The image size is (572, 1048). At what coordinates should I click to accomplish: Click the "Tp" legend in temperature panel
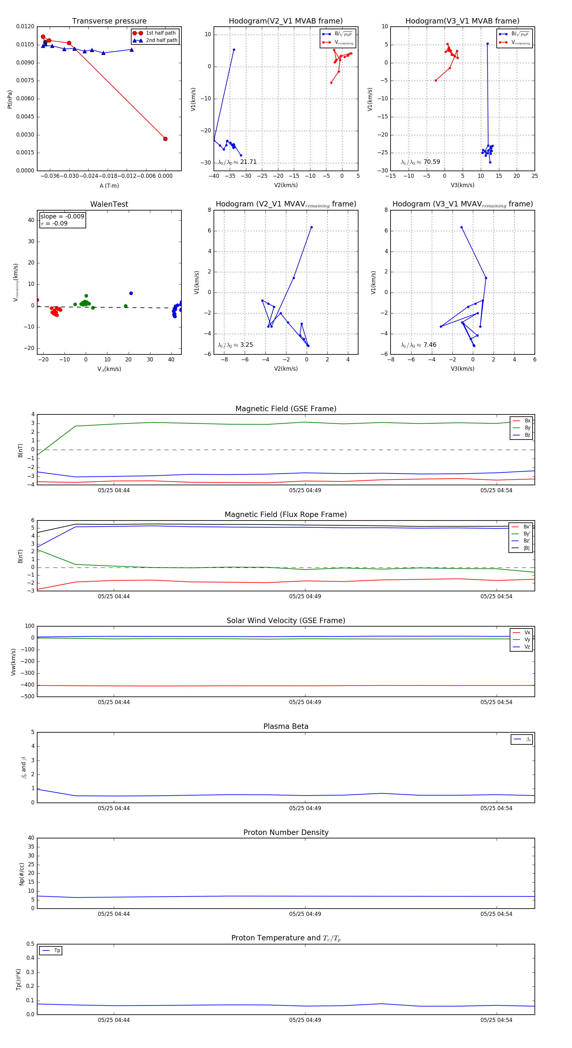[x=51, y=951]
